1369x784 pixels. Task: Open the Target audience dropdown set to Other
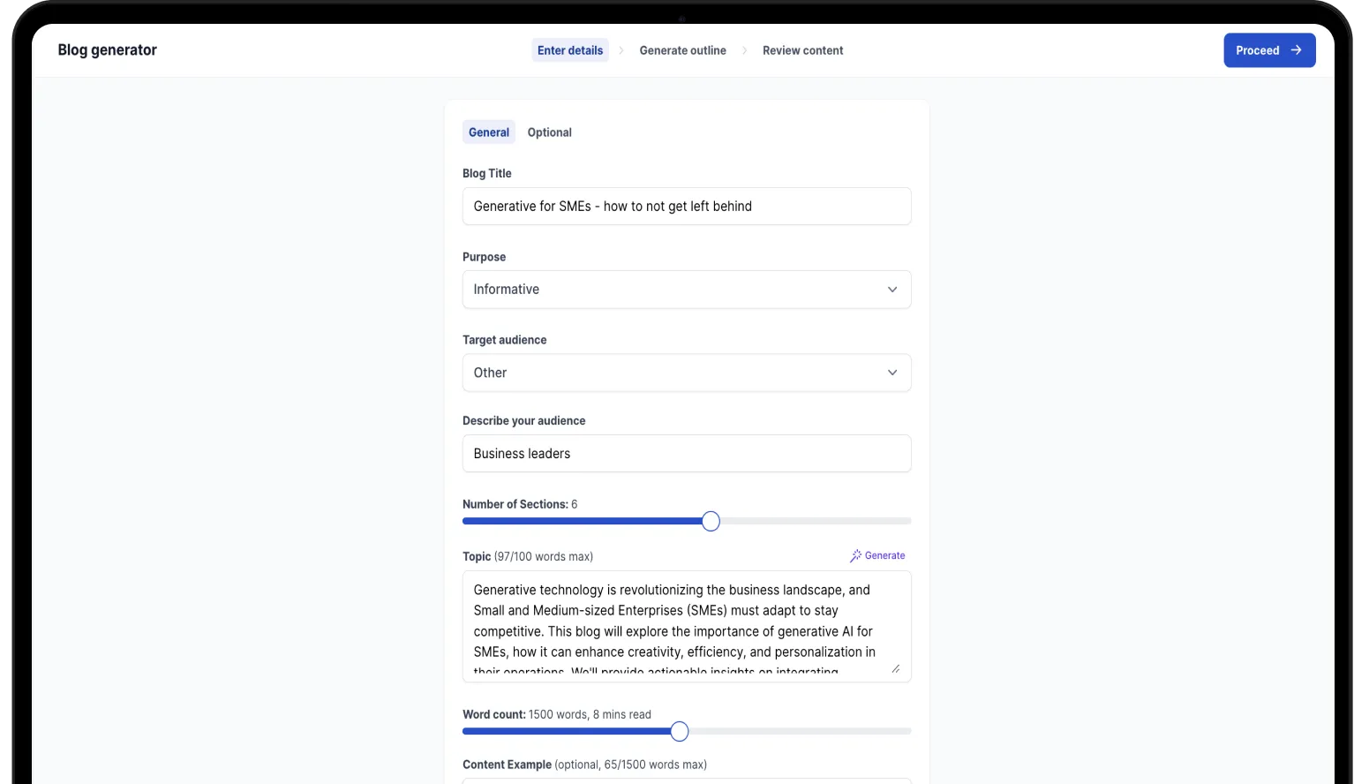click(x=686, y=373)
